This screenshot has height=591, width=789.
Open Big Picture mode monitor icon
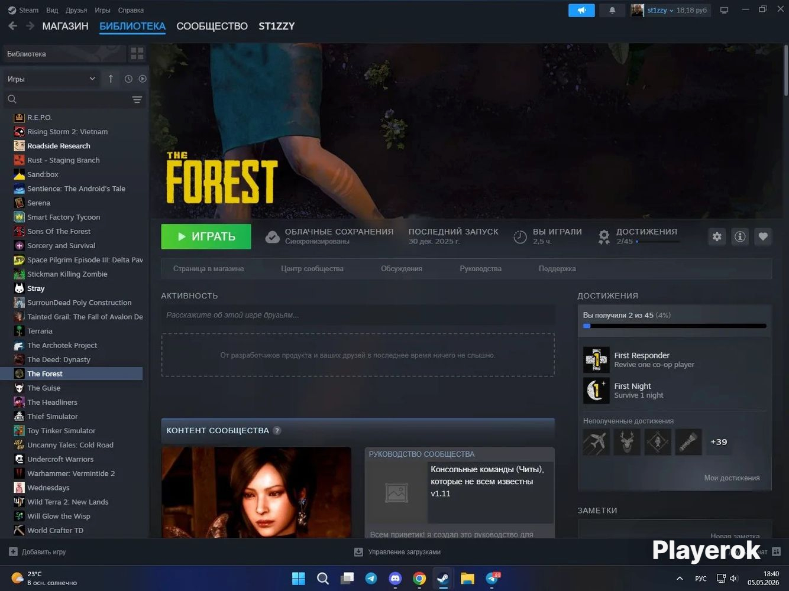[x=724, y=10]
